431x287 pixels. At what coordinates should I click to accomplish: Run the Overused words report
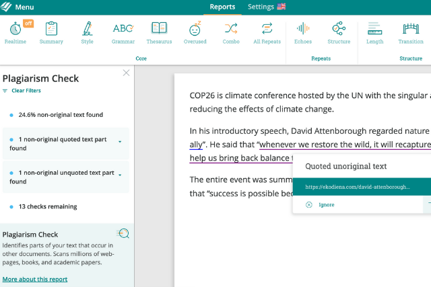(195, 32)
